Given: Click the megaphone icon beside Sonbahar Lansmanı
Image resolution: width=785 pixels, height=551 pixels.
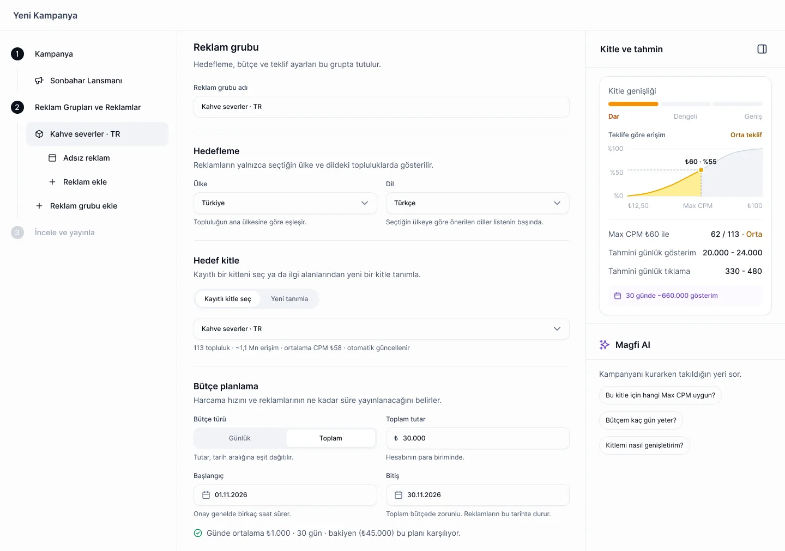Looking at the screenshot, I should (39, 81).
